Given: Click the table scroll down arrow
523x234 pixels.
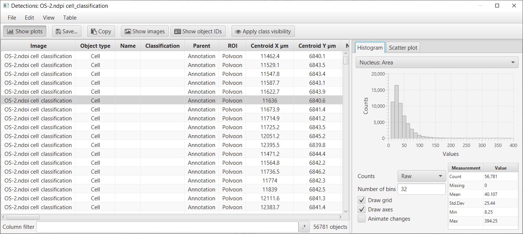Looking at the screenshot, I should tap(346, 211).
